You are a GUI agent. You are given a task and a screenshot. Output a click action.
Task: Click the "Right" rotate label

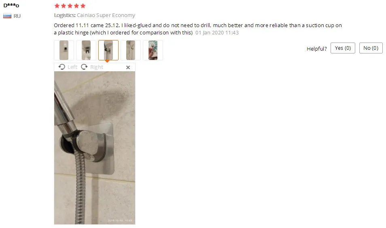(96, 67)
